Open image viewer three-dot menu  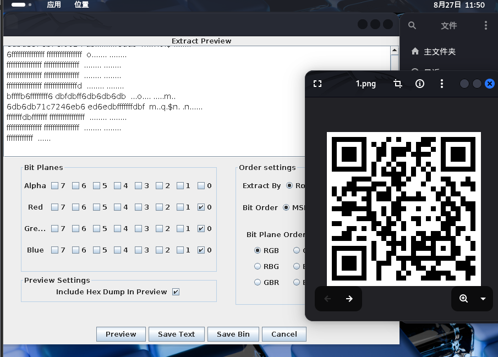pyautogui.click(x=441, y=84)
